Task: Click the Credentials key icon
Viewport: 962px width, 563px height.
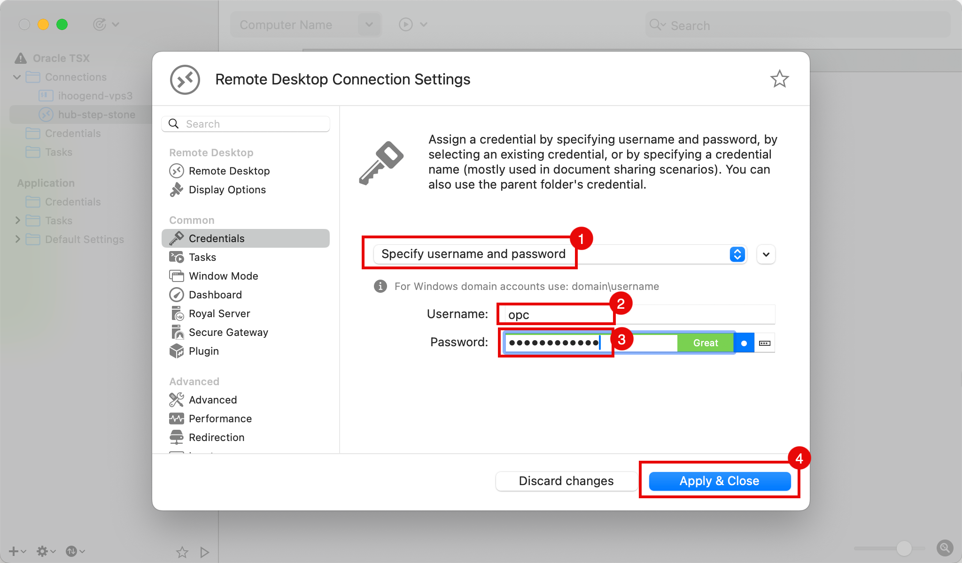Action: pos(176,238)
